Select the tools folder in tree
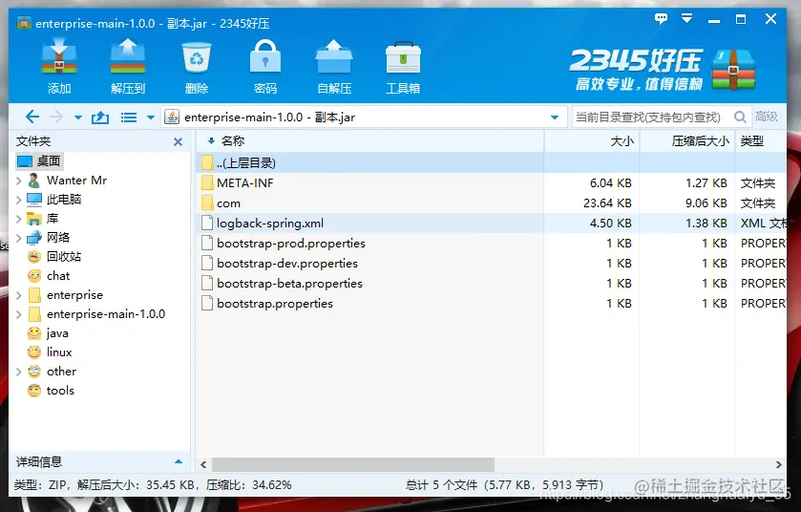This screenshot has width=801, height=512. point(51,391)
